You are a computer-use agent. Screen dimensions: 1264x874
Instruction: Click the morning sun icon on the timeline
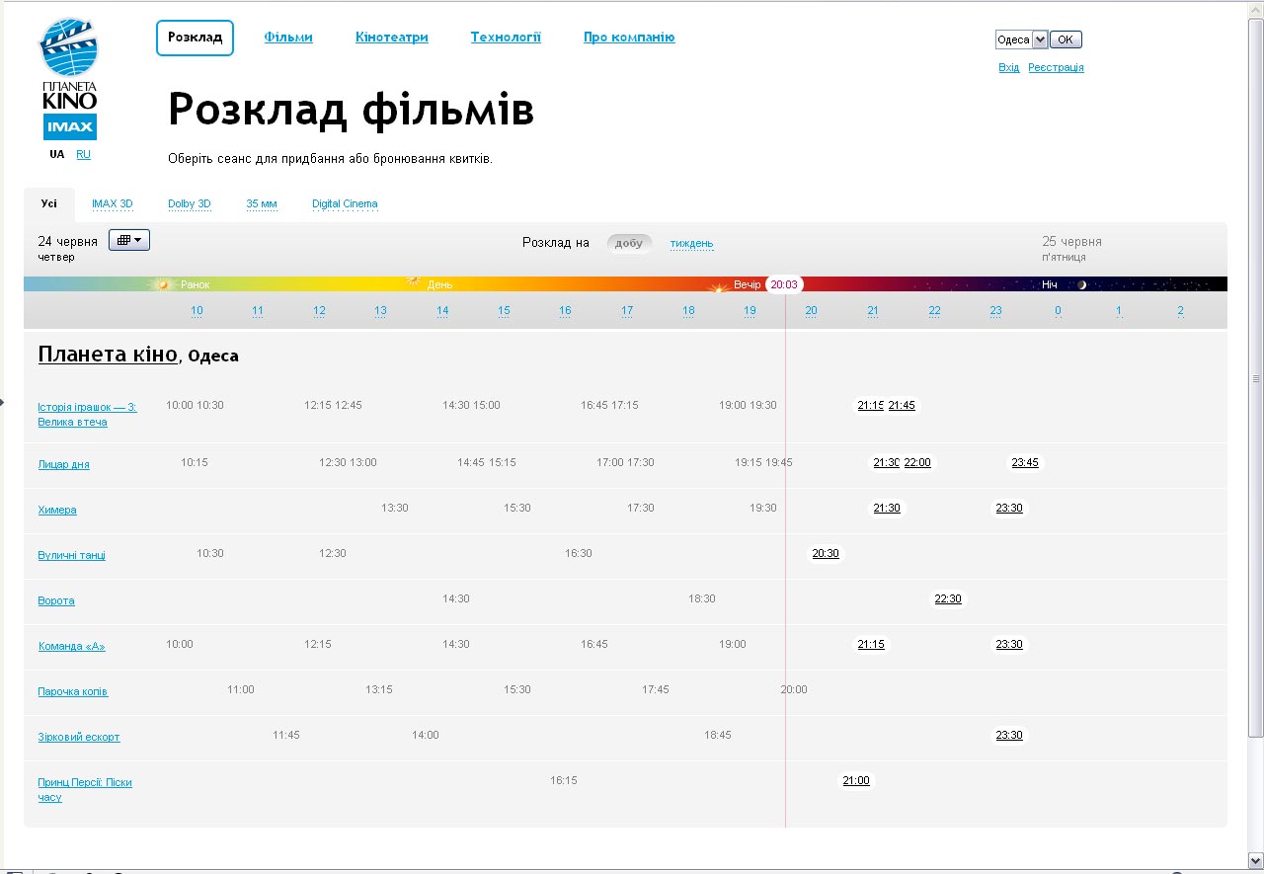click(x=163, y=284)
